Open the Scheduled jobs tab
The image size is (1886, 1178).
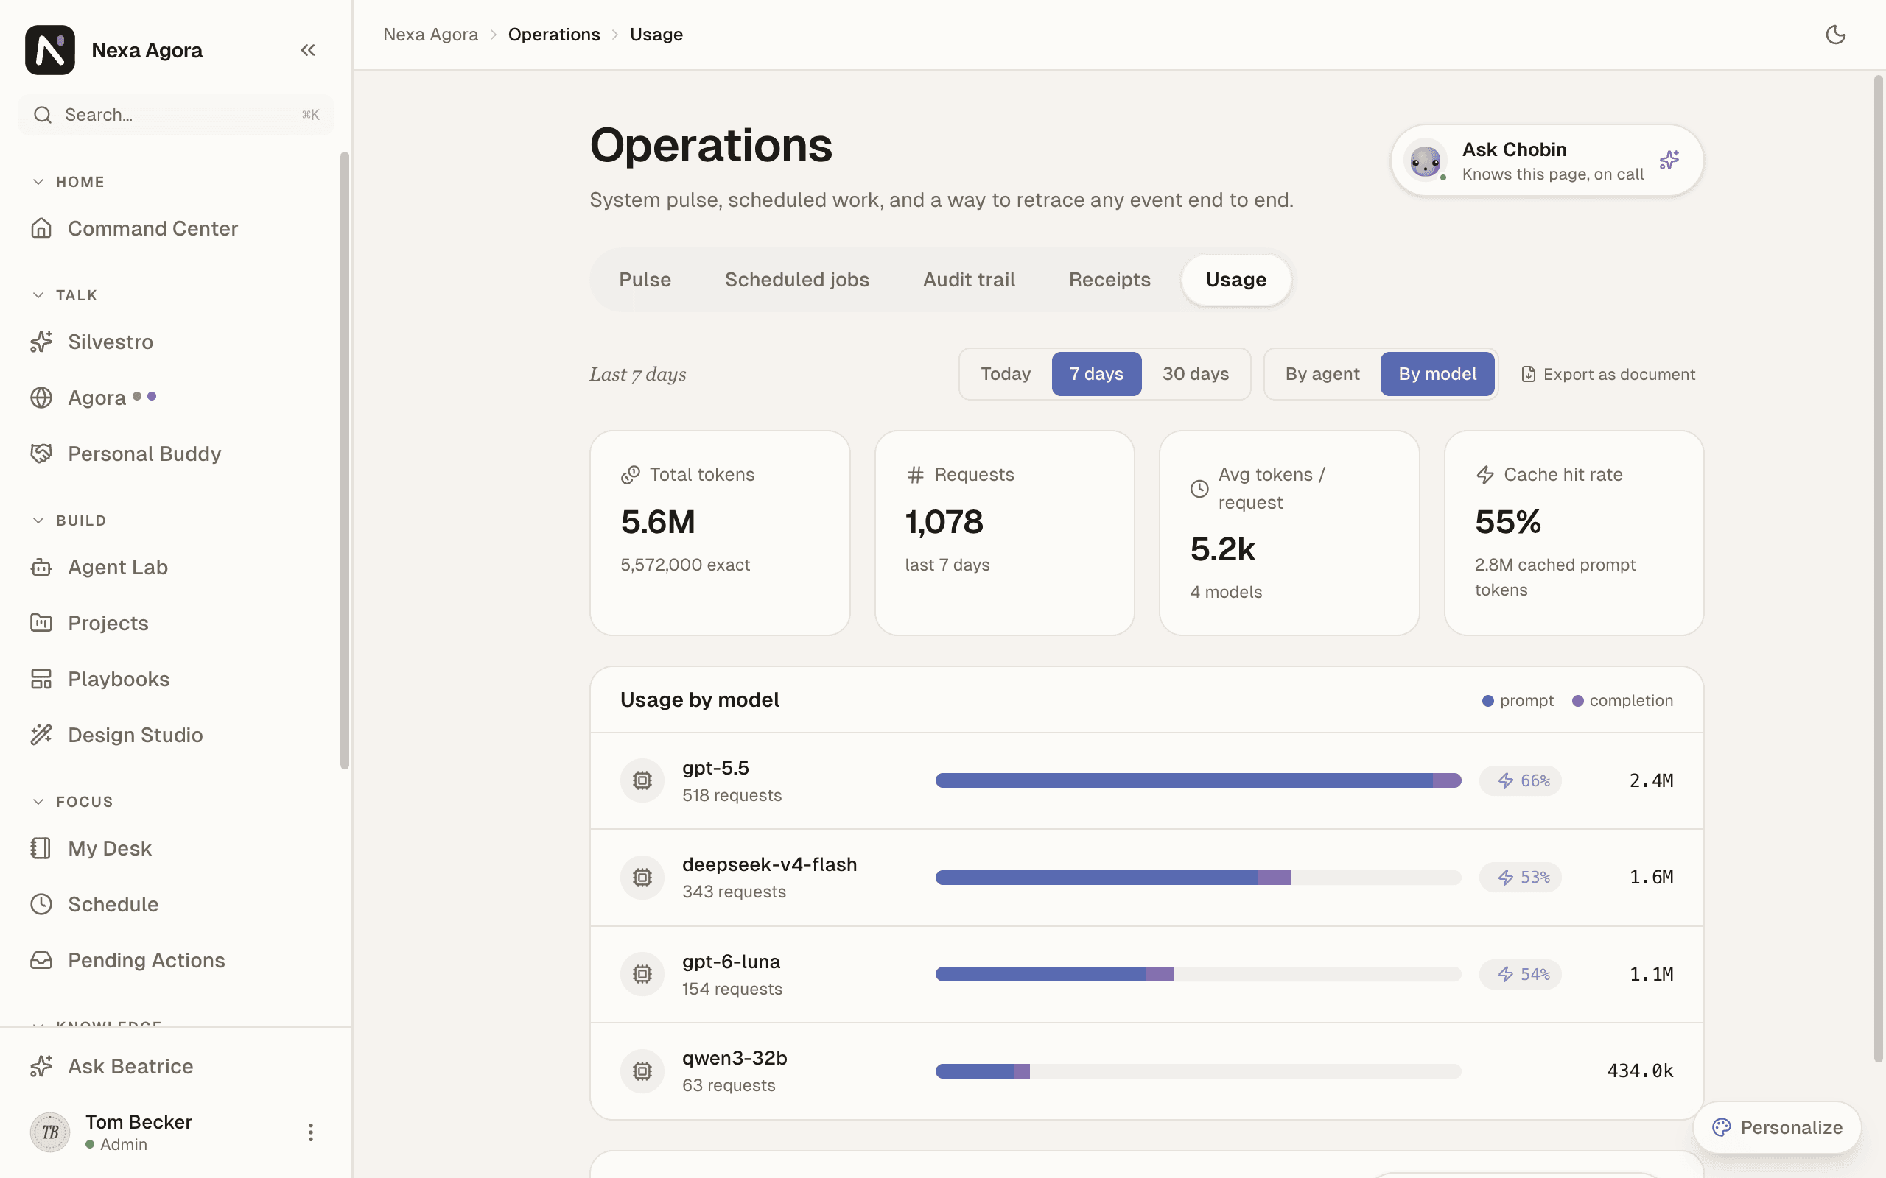[796, 280]
